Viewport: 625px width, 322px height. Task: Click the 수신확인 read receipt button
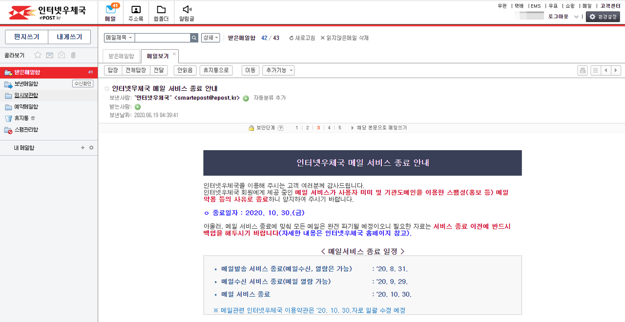pyautogui.click(x=83, y=83)
